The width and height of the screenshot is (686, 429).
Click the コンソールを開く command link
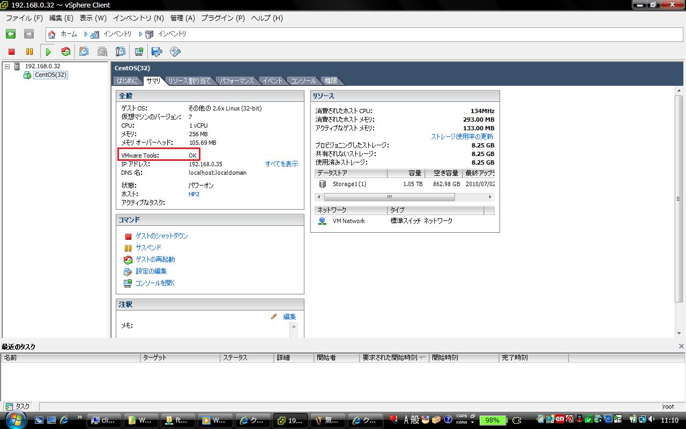tap(155, 283)
